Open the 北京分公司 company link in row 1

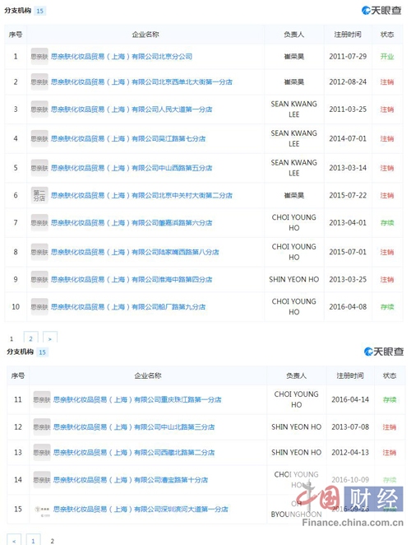122,56
